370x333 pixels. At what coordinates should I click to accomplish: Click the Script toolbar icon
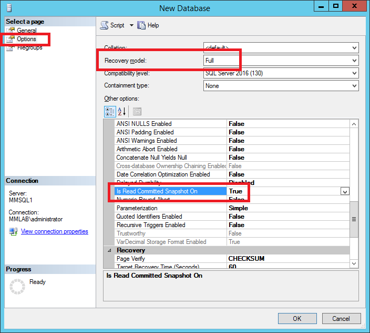click(104, 25)
